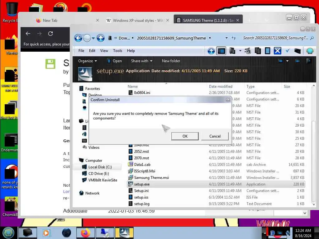Open the File menu
The width and height of the screenshot is (319, 239).
[81, 51]
